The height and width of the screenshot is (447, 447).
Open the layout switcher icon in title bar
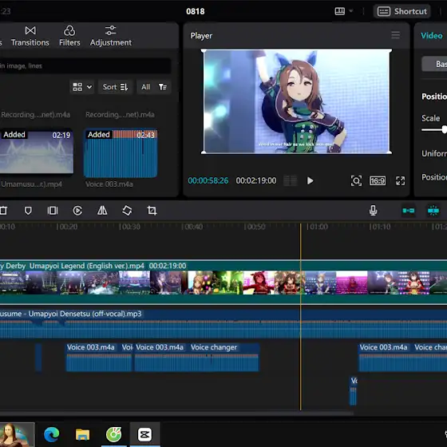tap(339, 11)
